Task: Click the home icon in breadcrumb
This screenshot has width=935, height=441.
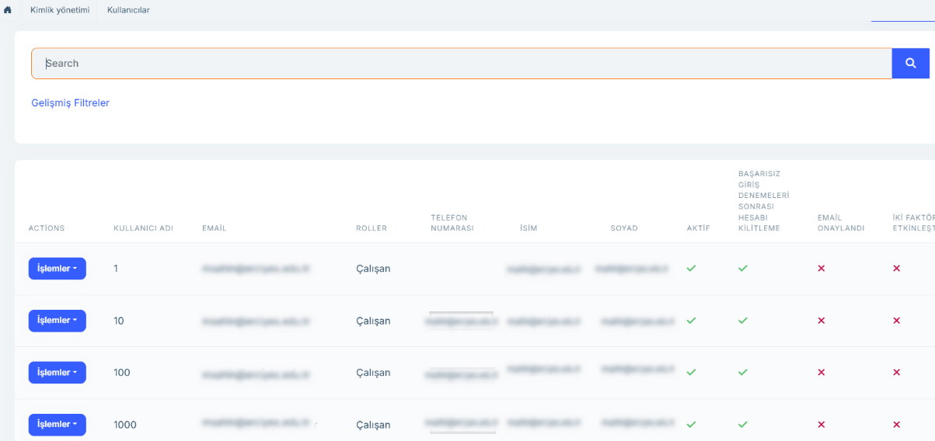Action: pyautogui.click(x=8, y=10)
